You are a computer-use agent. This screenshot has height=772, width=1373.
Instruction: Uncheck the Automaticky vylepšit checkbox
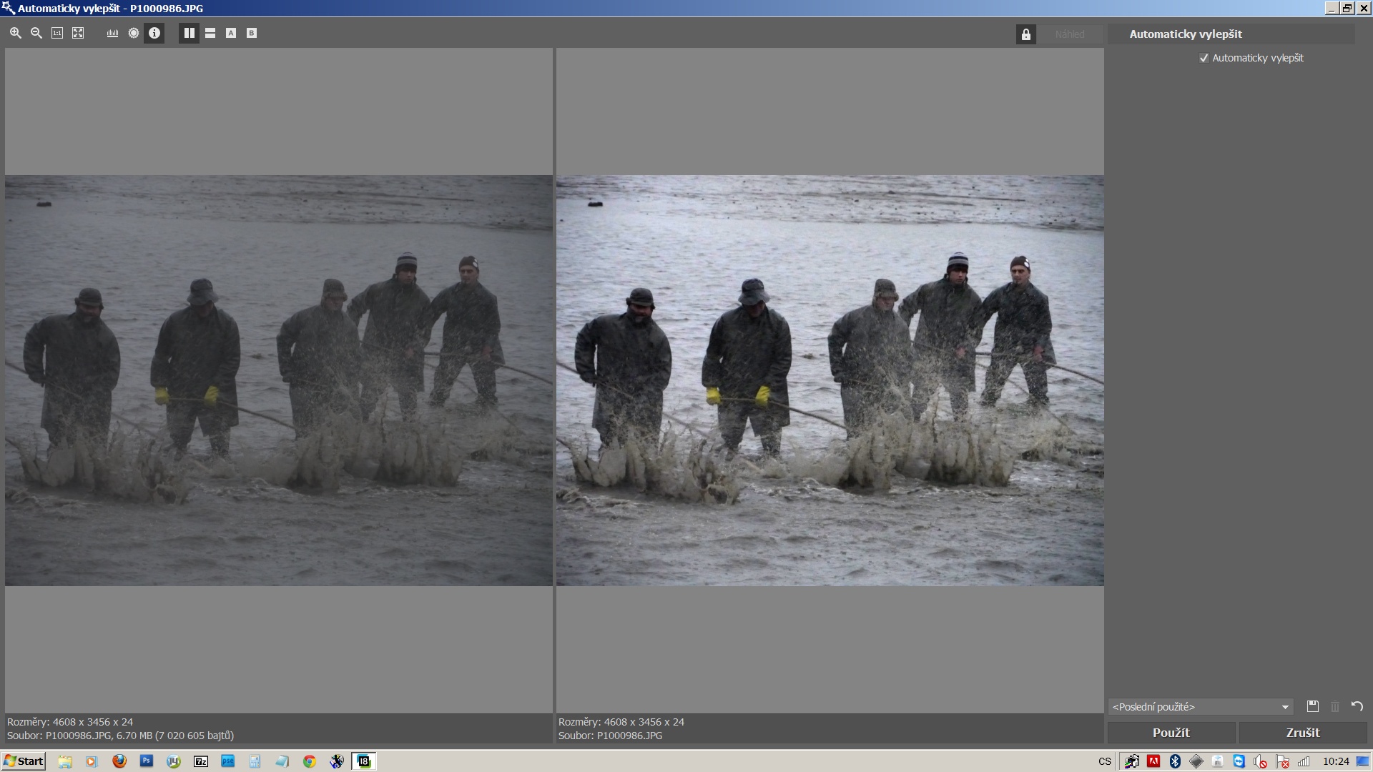[x=1204, y=59]
